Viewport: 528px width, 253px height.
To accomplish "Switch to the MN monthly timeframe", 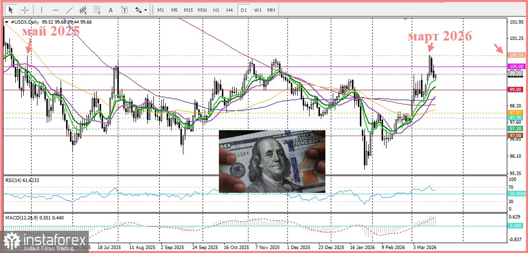I will coord(271,10).
